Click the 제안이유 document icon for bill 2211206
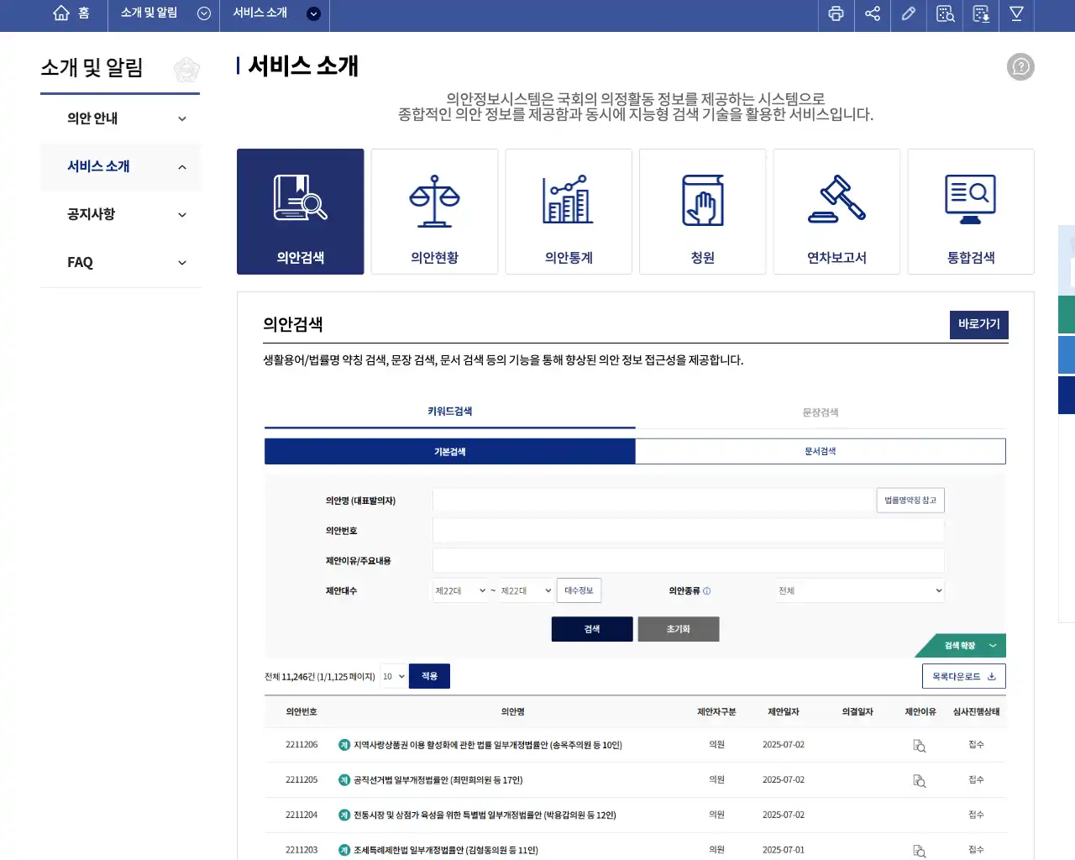 coord(920,746)
